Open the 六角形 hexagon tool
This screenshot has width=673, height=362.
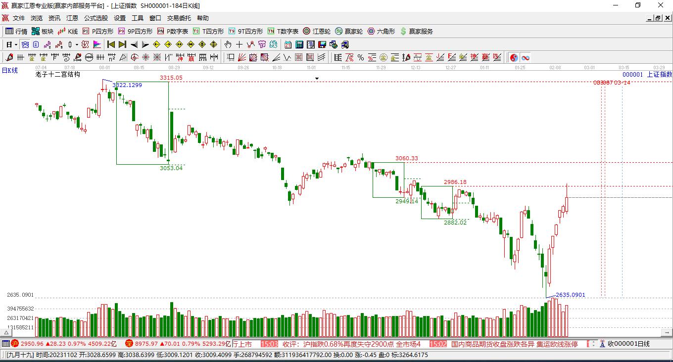point(381,31)
